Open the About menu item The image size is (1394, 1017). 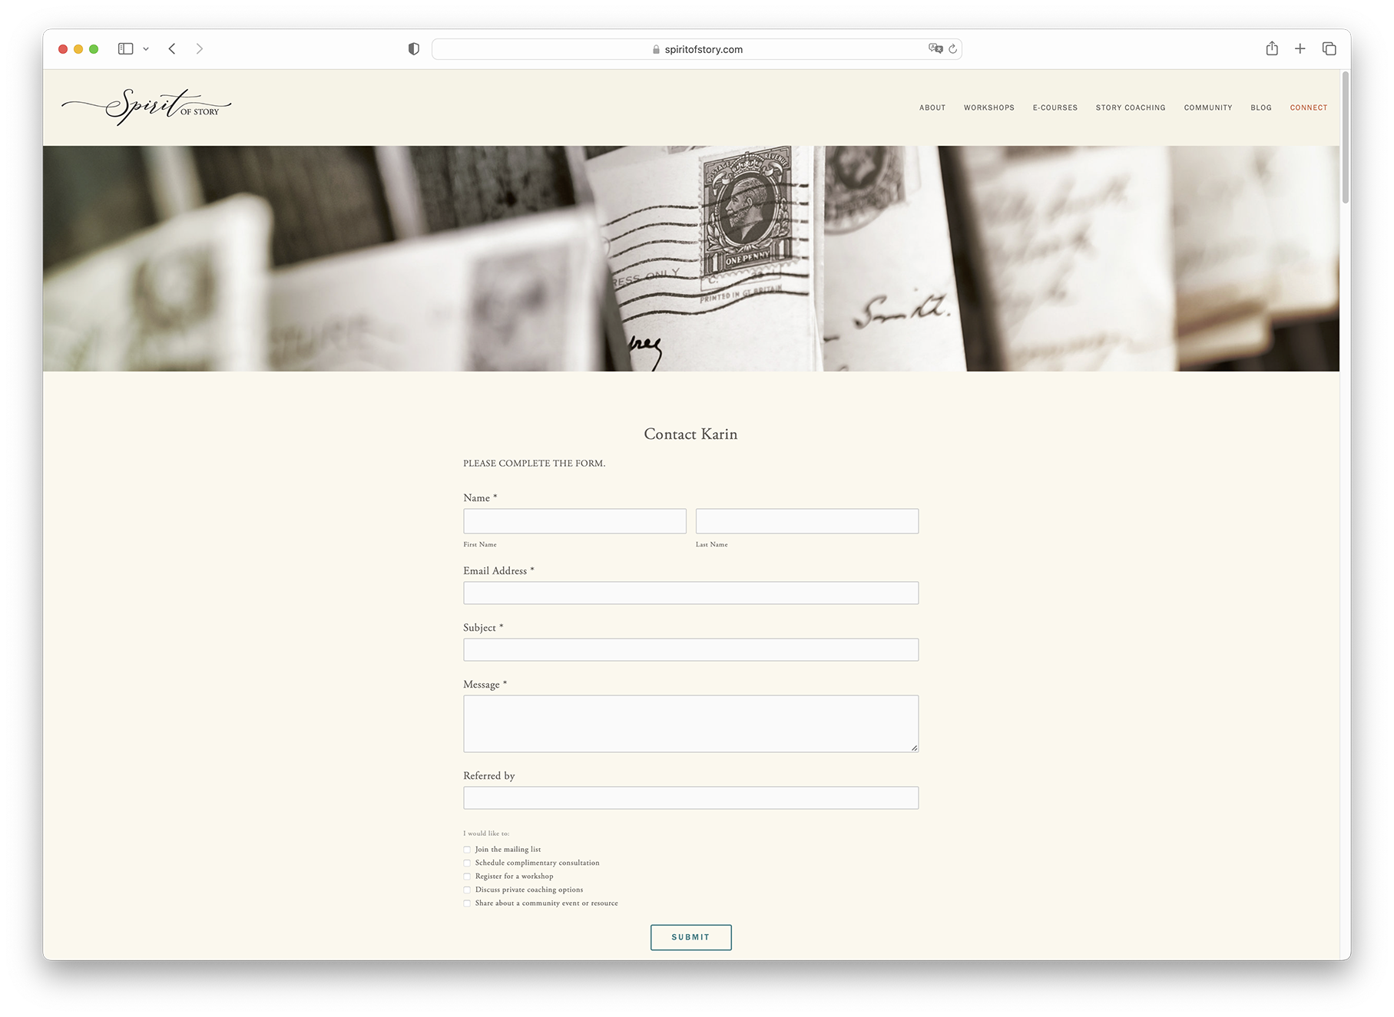point(932,107)
